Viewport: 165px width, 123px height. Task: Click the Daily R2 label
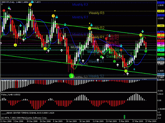(113, 39)
